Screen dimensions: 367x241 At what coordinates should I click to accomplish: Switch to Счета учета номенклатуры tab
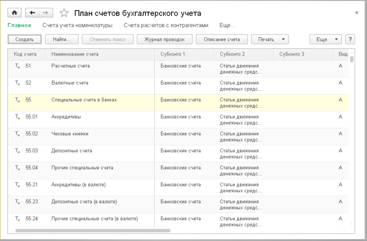(77, 25)
